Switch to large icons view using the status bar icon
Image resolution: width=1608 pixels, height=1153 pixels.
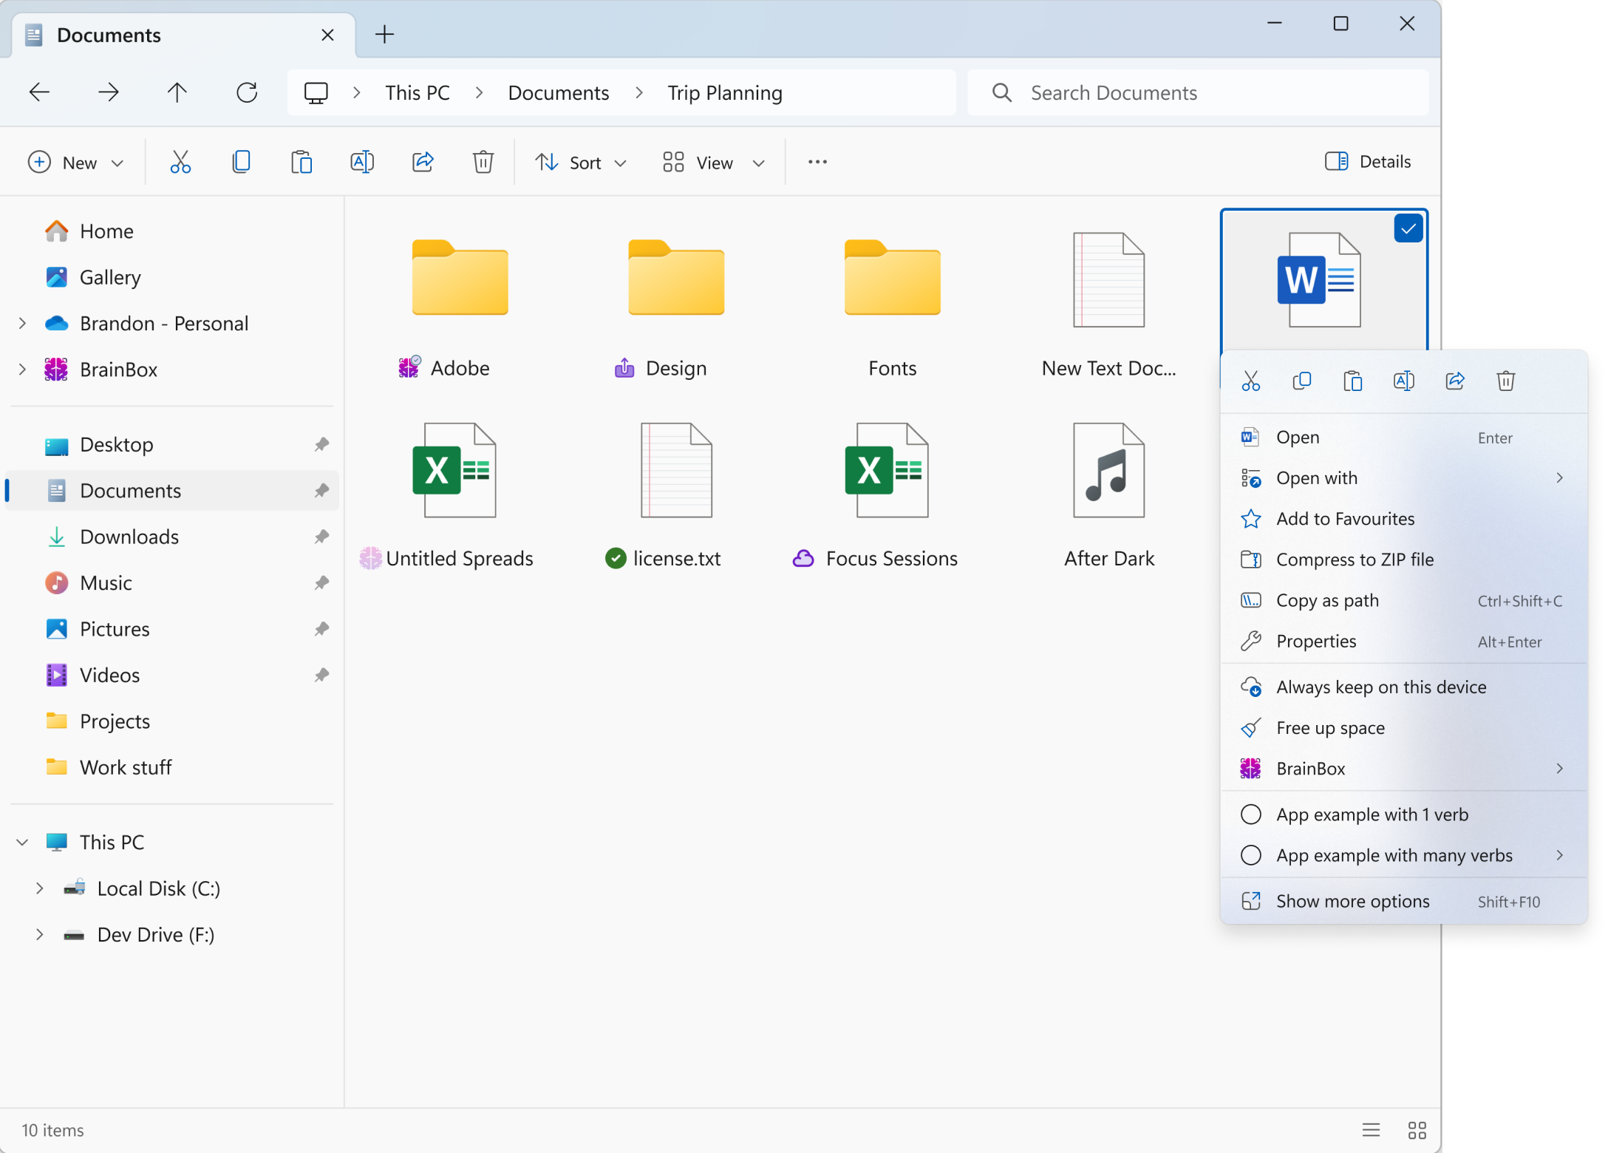click(x=1417, y=1130)
